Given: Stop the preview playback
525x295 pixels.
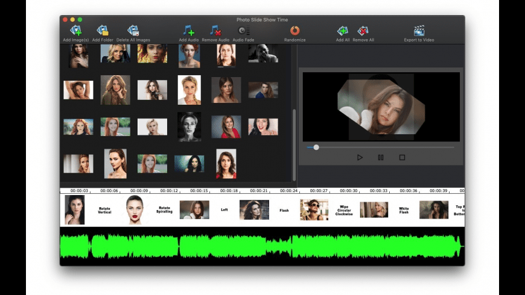Looking at the screenshot, I should [x=402, y=158].
